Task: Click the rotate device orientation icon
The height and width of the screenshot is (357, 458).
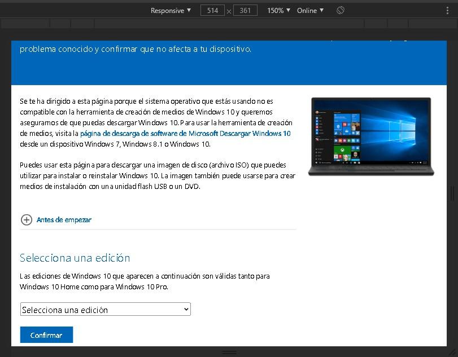Action: pos(340,10)
